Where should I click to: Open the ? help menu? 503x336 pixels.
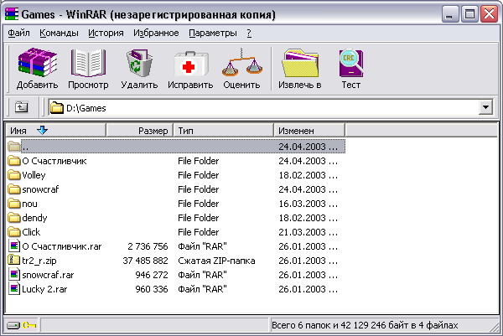pos(249,33)
